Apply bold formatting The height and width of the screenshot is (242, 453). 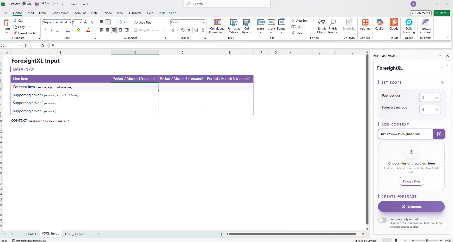point(45,30)
